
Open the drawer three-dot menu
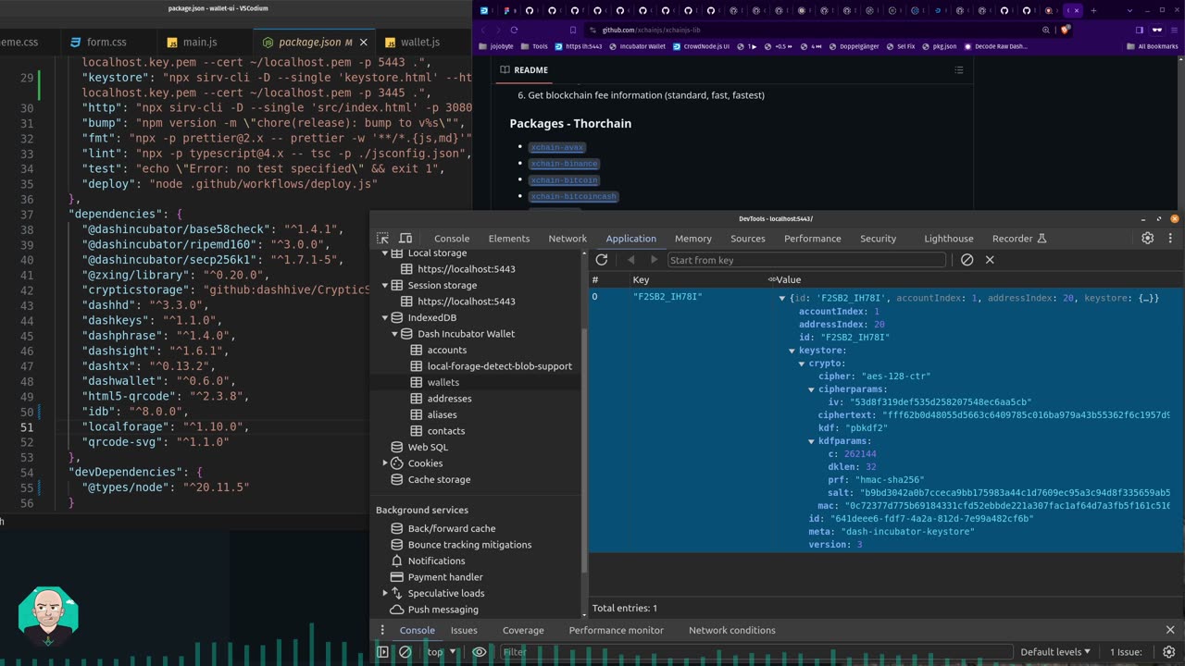[382, 630]
